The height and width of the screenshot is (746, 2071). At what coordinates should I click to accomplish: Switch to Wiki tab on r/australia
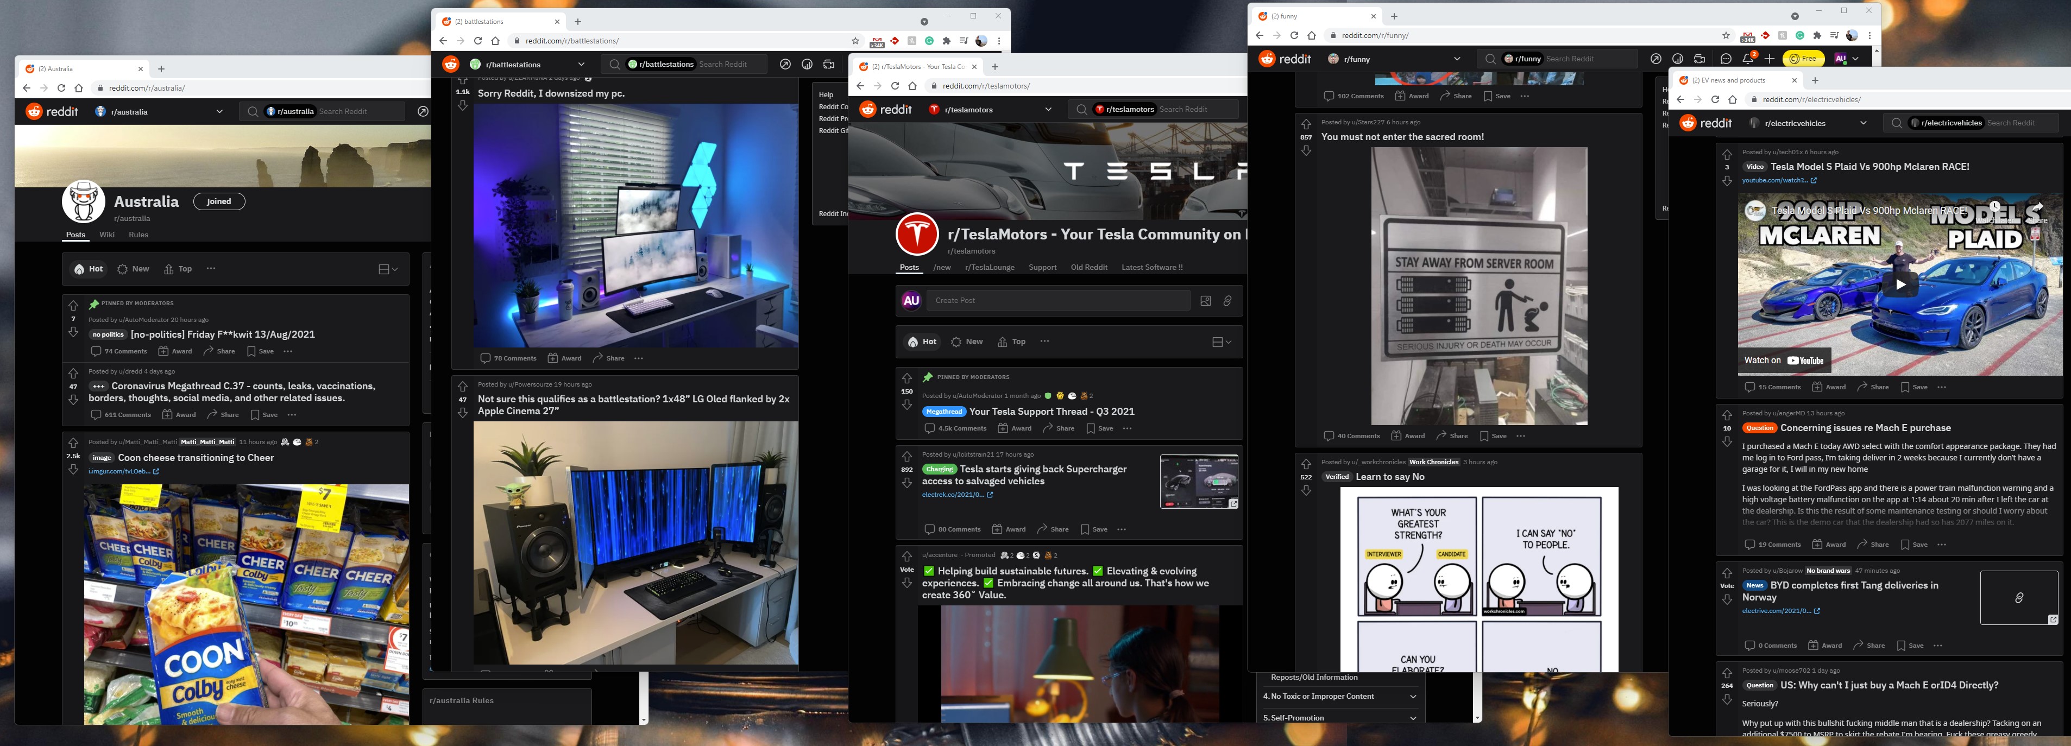(107, 235)
